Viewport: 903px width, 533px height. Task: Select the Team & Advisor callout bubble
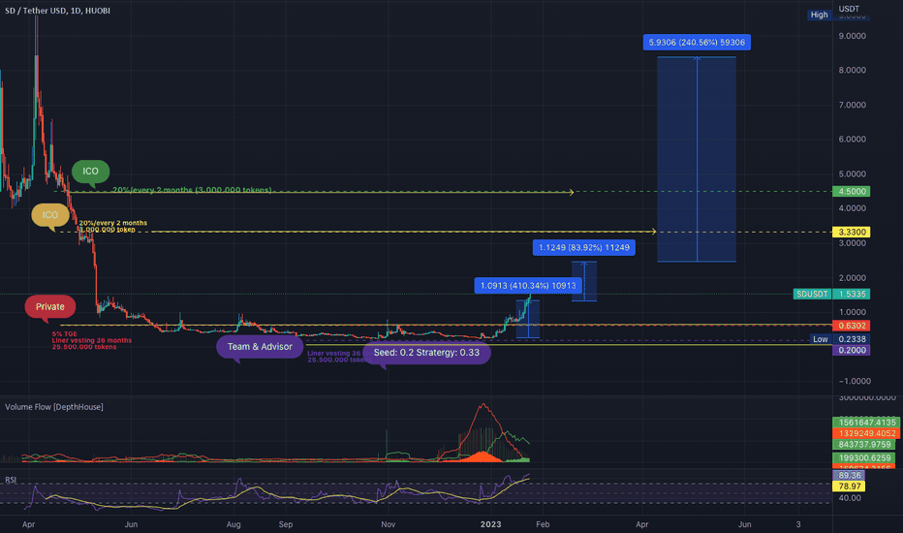[x=259, y=347]
